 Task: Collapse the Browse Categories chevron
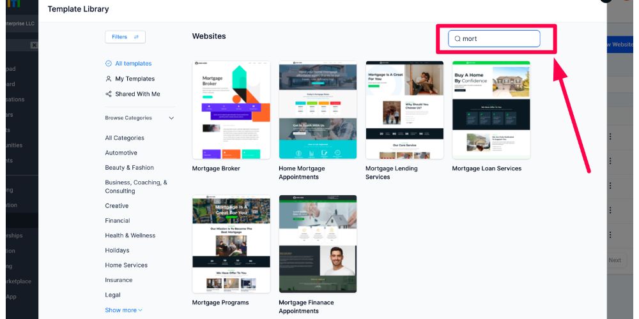click(171, 118)
